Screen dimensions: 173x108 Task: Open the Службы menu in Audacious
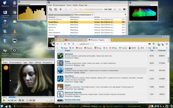click(x=75, y=5)
